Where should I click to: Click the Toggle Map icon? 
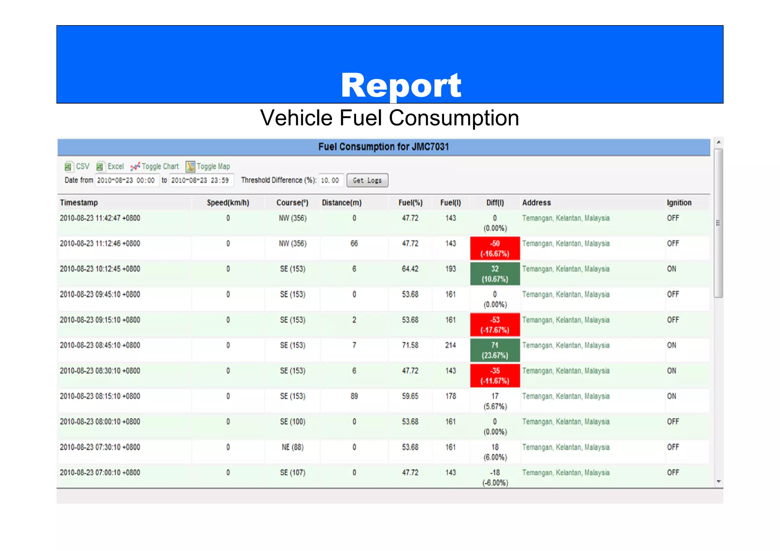pos(190,166)
